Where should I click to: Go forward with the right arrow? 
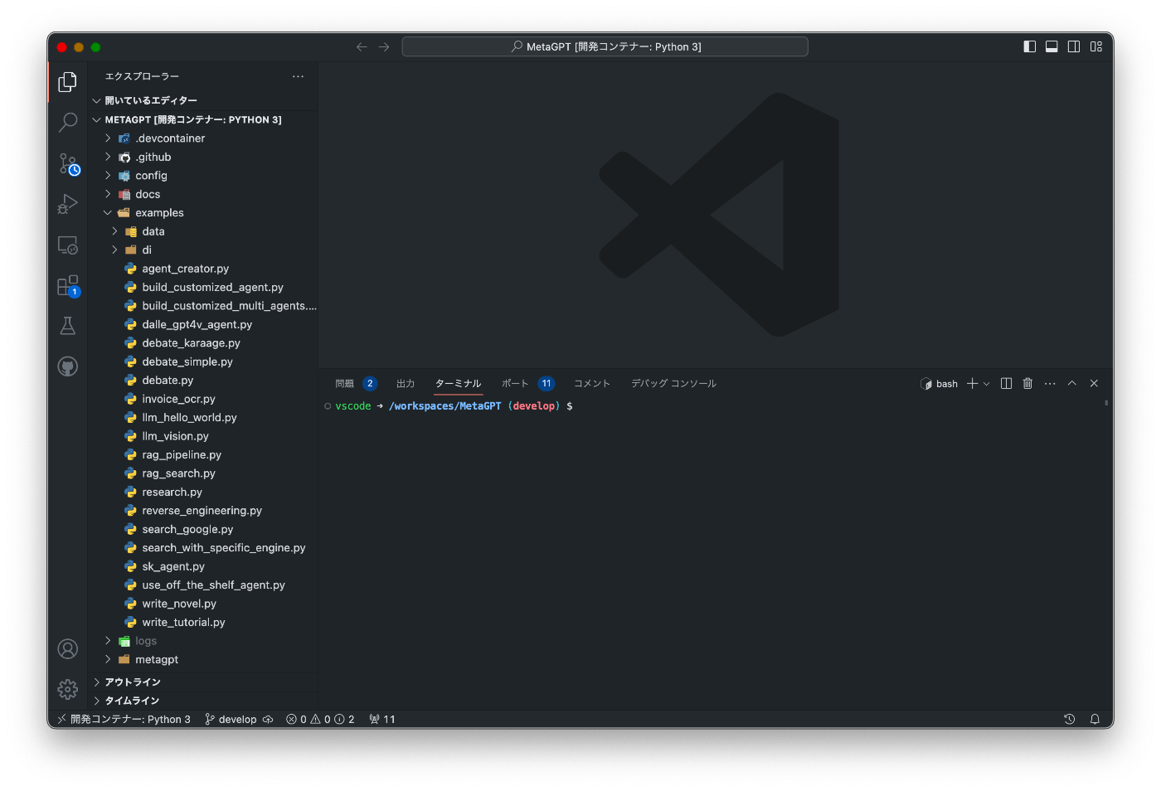tap(384, 47)
